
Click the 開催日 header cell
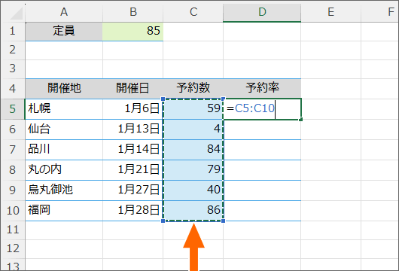click(x=132, y=89)
